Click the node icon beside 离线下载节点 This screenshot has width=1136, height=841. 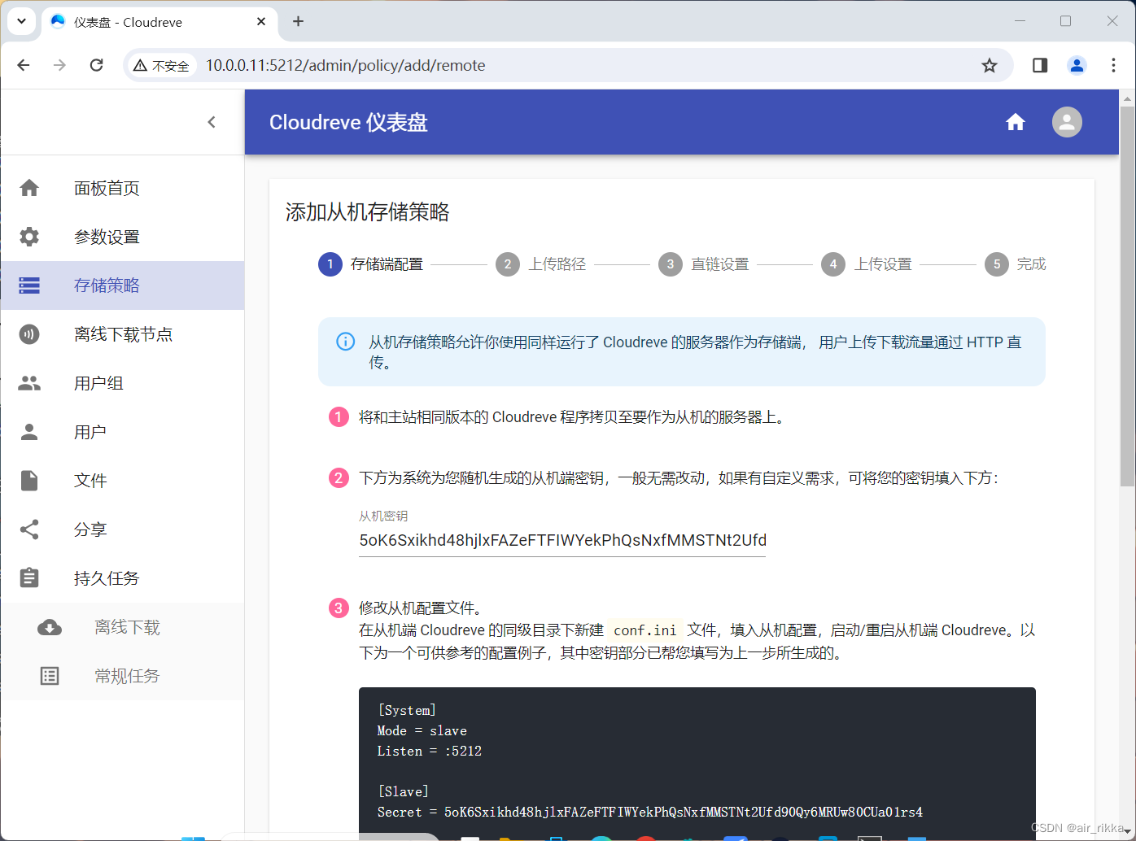coord(29,334)
